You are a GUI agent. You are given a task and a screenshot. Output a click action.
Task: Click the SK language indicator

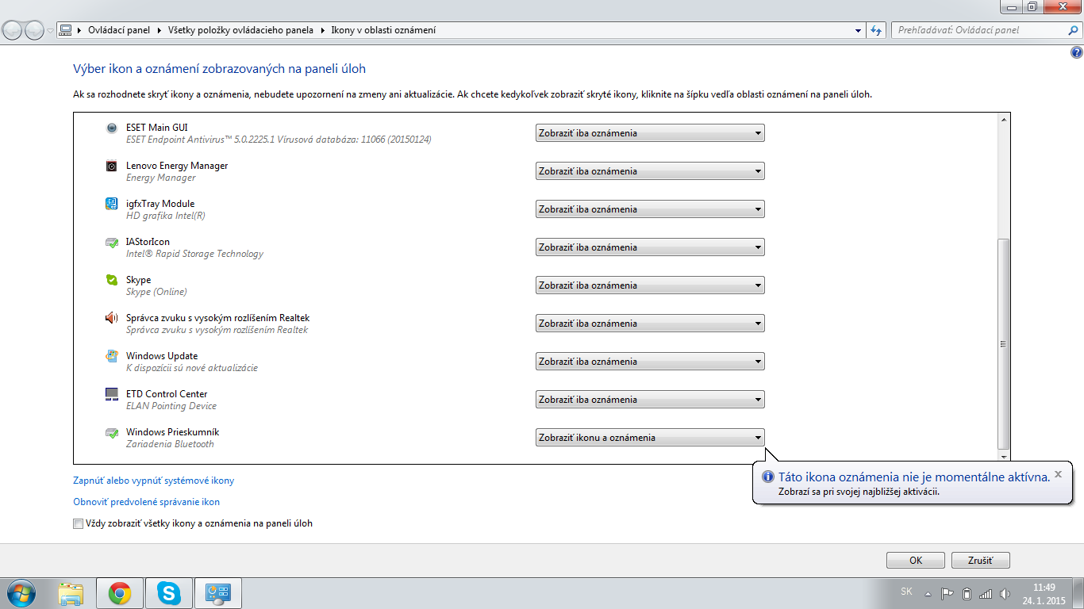[907, 592]
